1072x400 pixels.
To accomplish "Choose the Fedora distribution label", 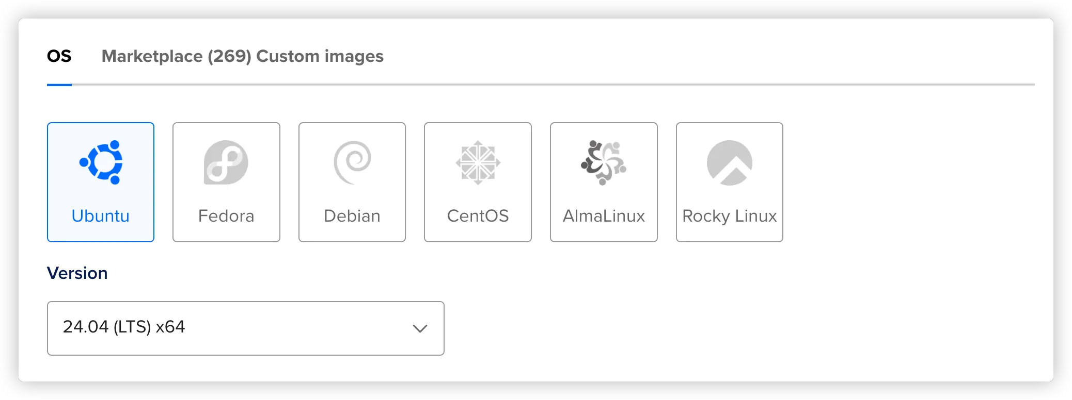I will [226, 216].
